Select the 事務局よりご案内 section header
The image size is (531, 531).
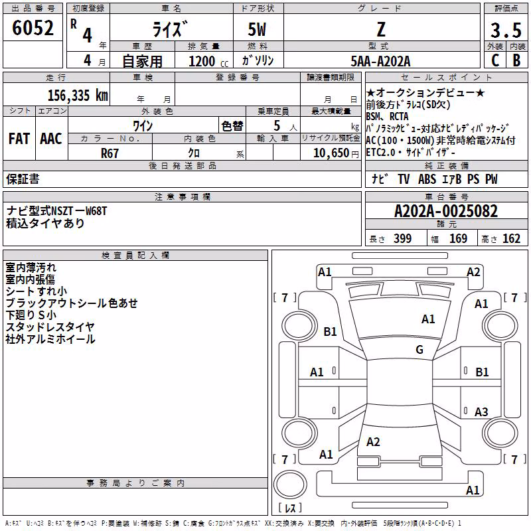(x=135, y=483)
